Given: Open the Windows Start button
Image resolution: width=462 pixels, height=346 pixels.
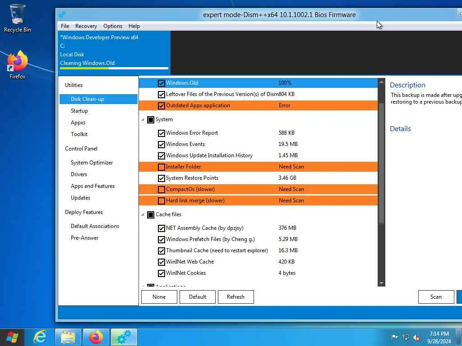Looking at the screenshot, I should (x=12, y=337).
